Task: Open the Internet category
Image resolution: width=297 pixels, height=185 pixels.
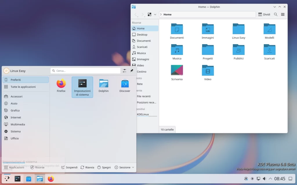Action: click(x=26, y=117)
